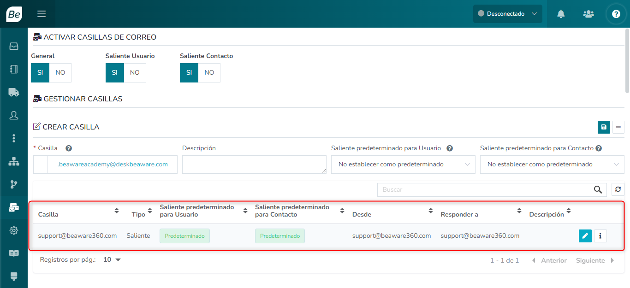Open the truck icon in the sidebar
This screenshot has width=630, height=288.
pyautogui.click(x=14, y=92)
